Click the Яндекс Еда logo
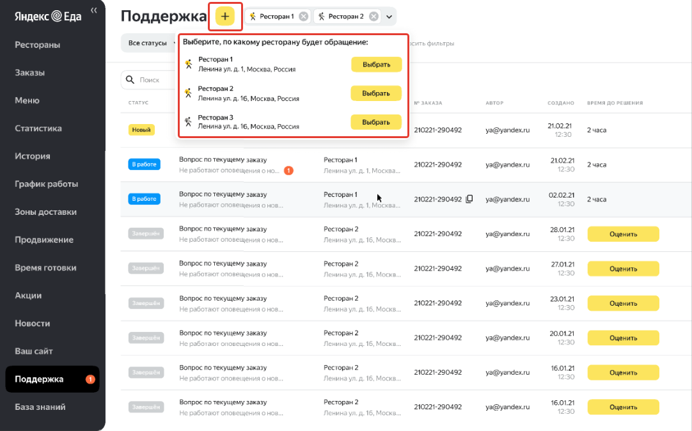Screen dimensions: 692x431 (48, 17)
